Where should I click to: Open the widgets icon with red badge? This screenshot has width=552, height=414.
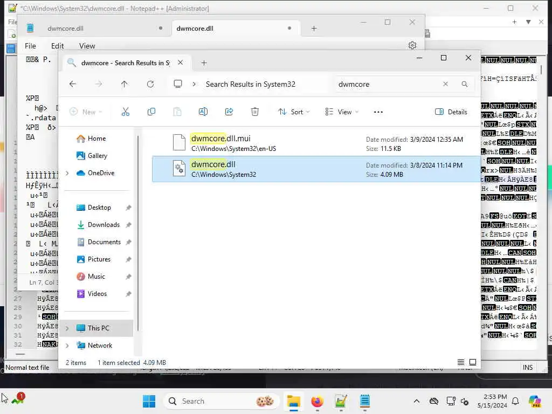coord(18,399)
